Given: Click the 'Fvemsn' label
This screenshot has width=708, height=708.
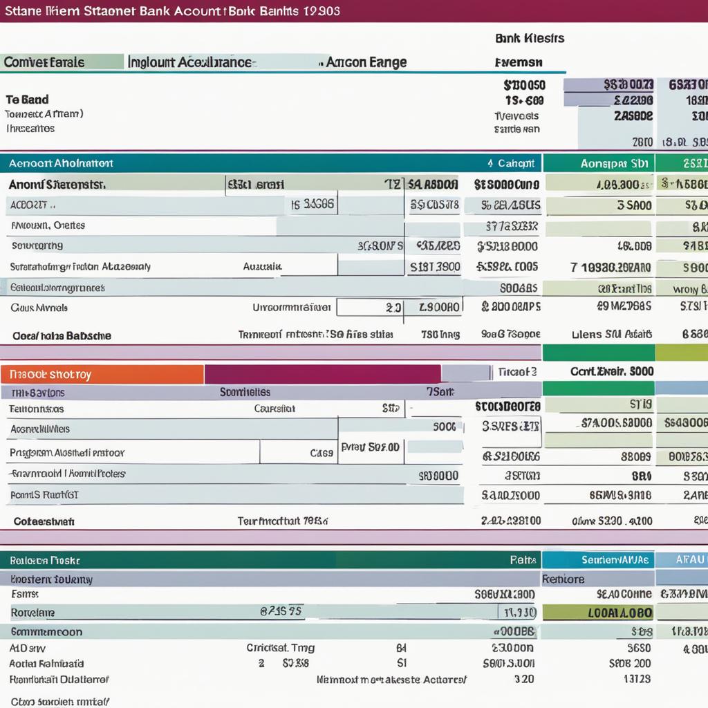Looking at the screenshot, I should pos(519,62).
